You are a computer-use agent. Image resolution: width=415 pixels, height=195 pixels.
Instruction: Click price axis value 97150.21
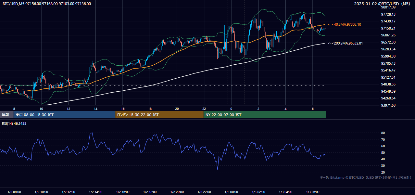point(388,28)
